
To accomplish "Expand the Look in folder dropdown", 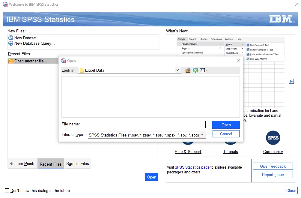I will (177, 70).
